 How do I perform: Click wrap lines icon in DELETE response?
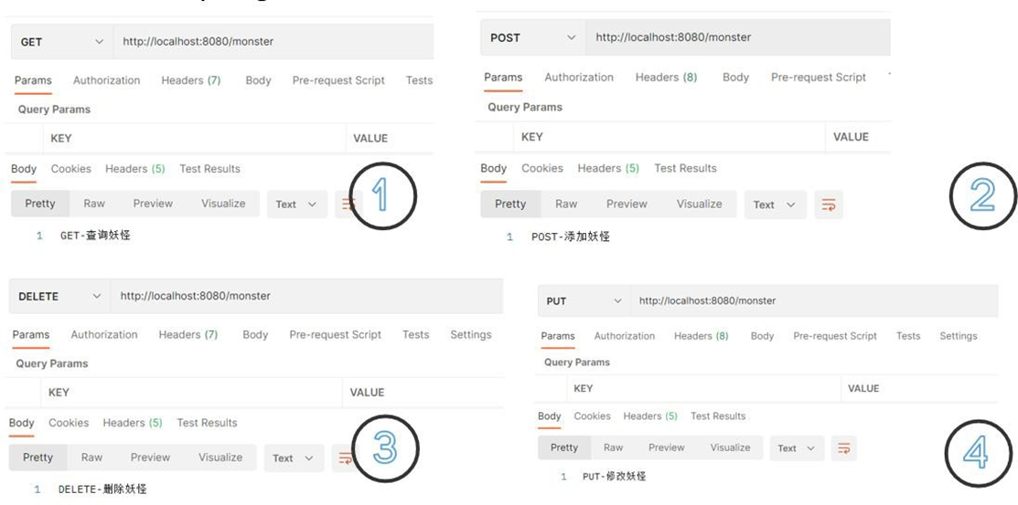tap(344, 458)
